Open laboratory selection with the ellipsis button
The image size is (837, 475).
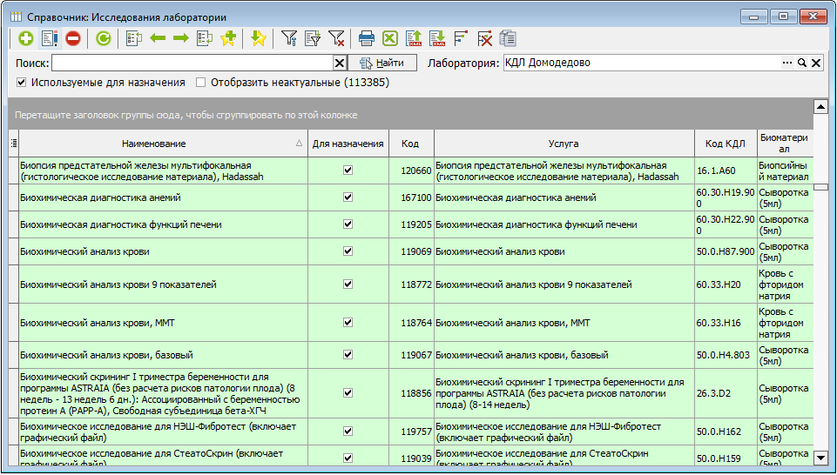(787, 63)
